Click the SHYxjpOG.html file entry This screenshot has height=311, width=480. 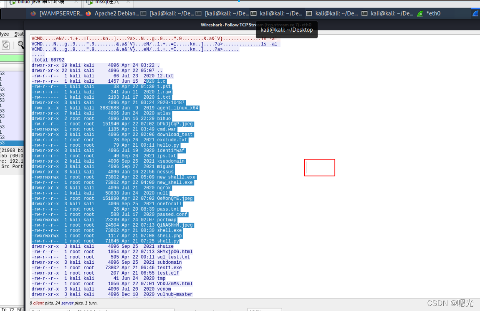pyautogui.click(x=175, y=252)
